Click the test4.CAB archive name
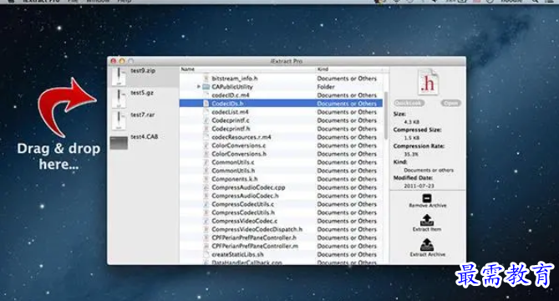Viewport: 559px width, 301px height. [144, 136]
